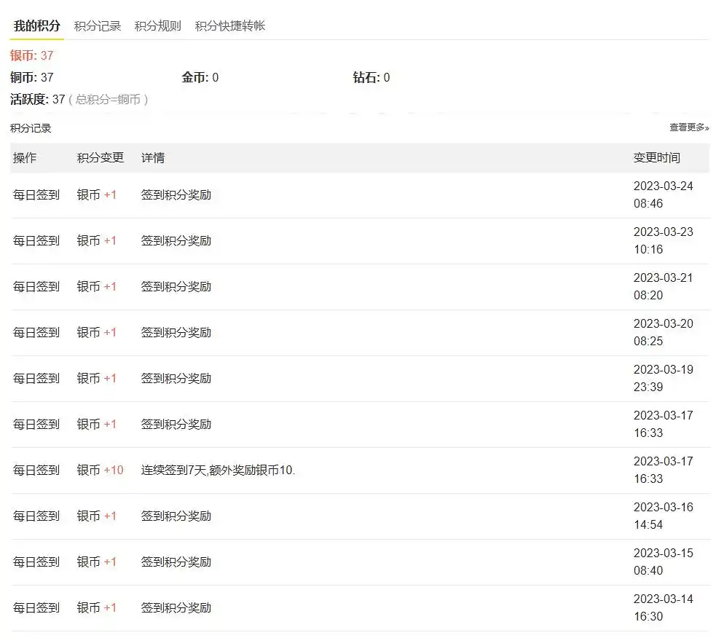Click the 变更时间 column header
This screenshot has height=638, width=724.
[656, 158]
